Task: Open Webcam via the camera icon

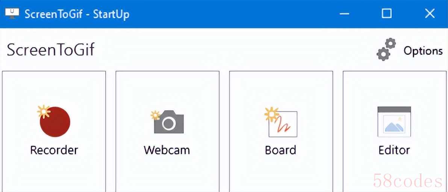Action: coord(169,122)
